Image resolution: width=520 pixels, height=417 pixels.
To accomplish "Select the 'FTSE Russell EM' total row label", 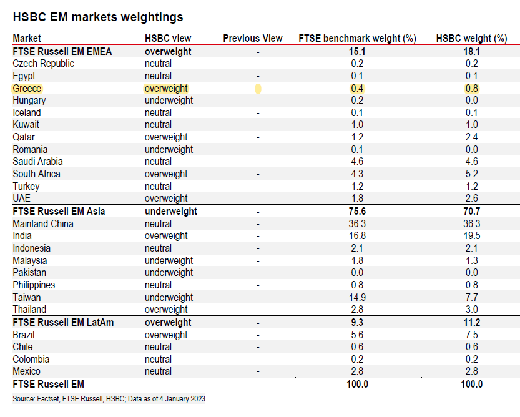I will point(49,384).
